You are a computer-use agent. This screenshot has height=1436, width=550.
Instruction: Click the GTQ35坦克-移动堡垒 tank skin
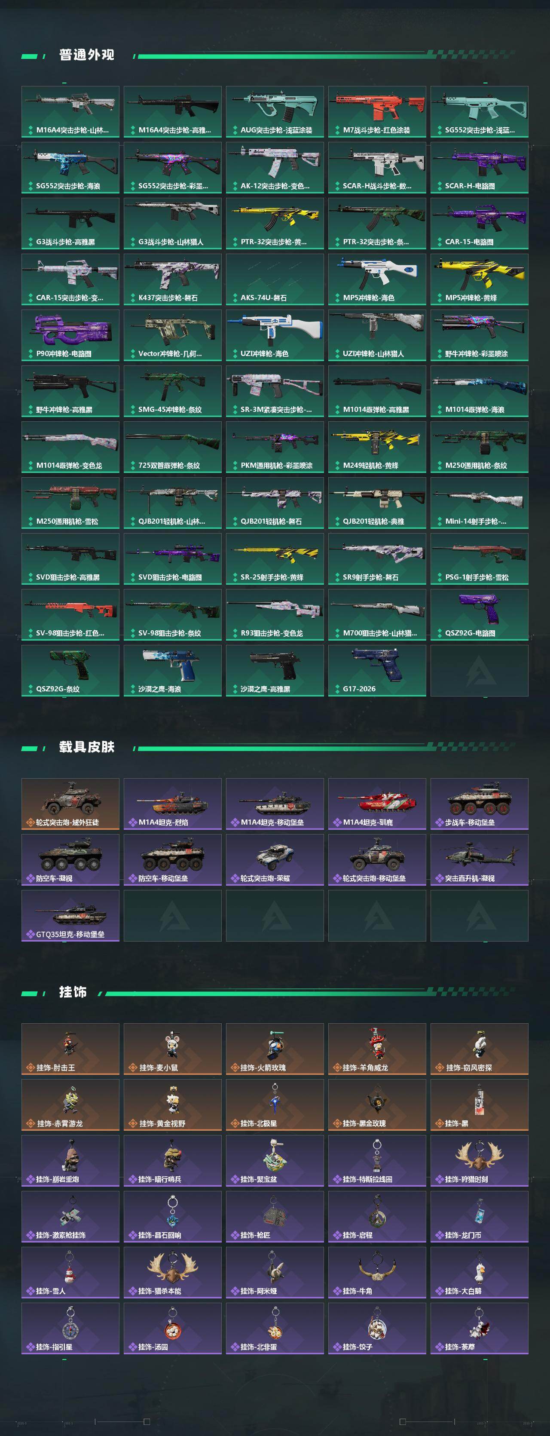pos(70,916)
